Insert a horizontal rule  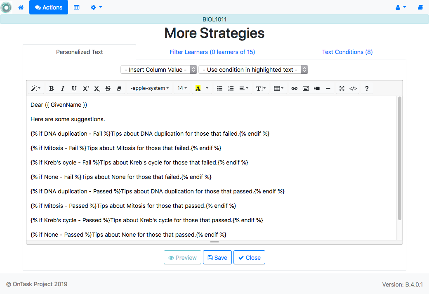(x=328, y=88)
